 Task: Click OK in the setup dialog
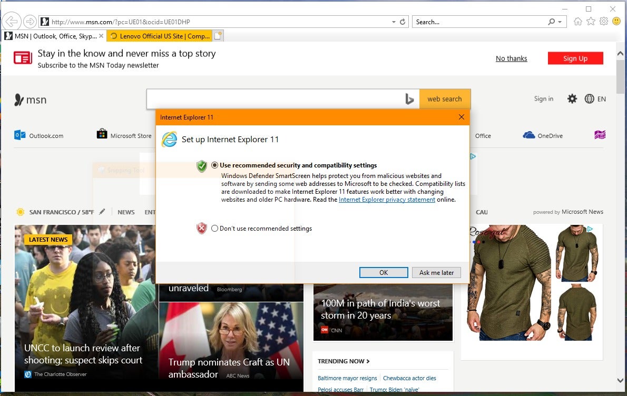(x=384, y=273)
